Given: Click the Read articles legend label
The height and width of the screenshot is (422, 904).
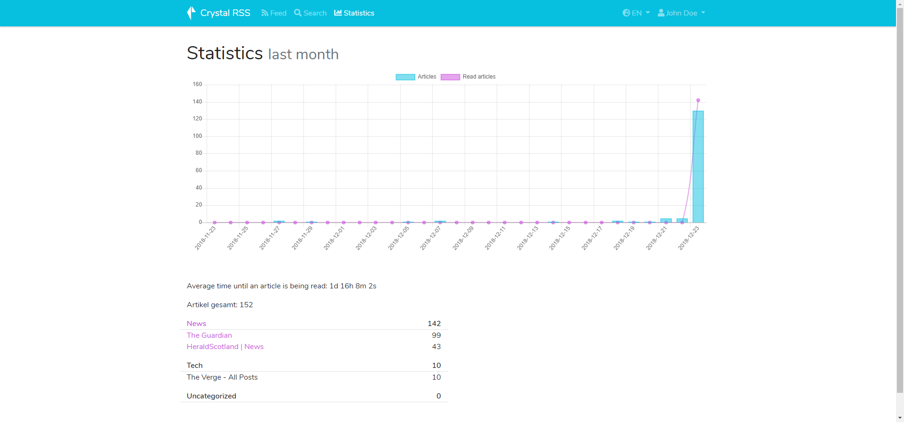Looking at the screenshot, I should 479,77.
